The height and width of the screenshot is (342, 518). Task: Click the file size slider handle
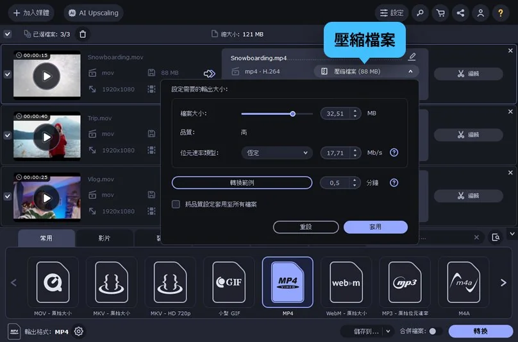click(293, 114)
